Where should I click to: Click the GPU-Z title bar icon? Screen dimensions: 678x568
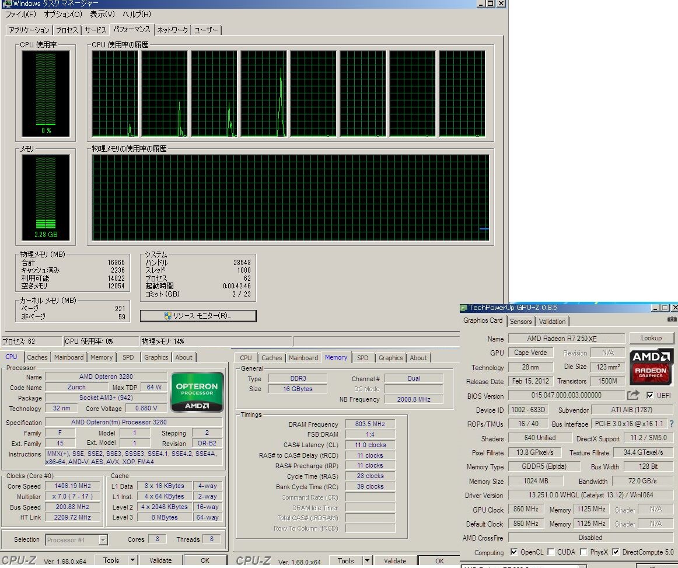tap(464, 308)
